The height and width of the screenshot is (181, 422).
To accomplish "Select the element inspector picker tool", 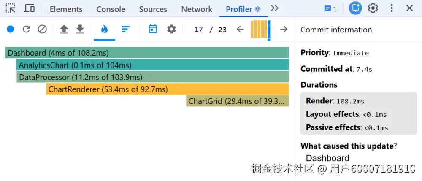I will pos(11,8).
